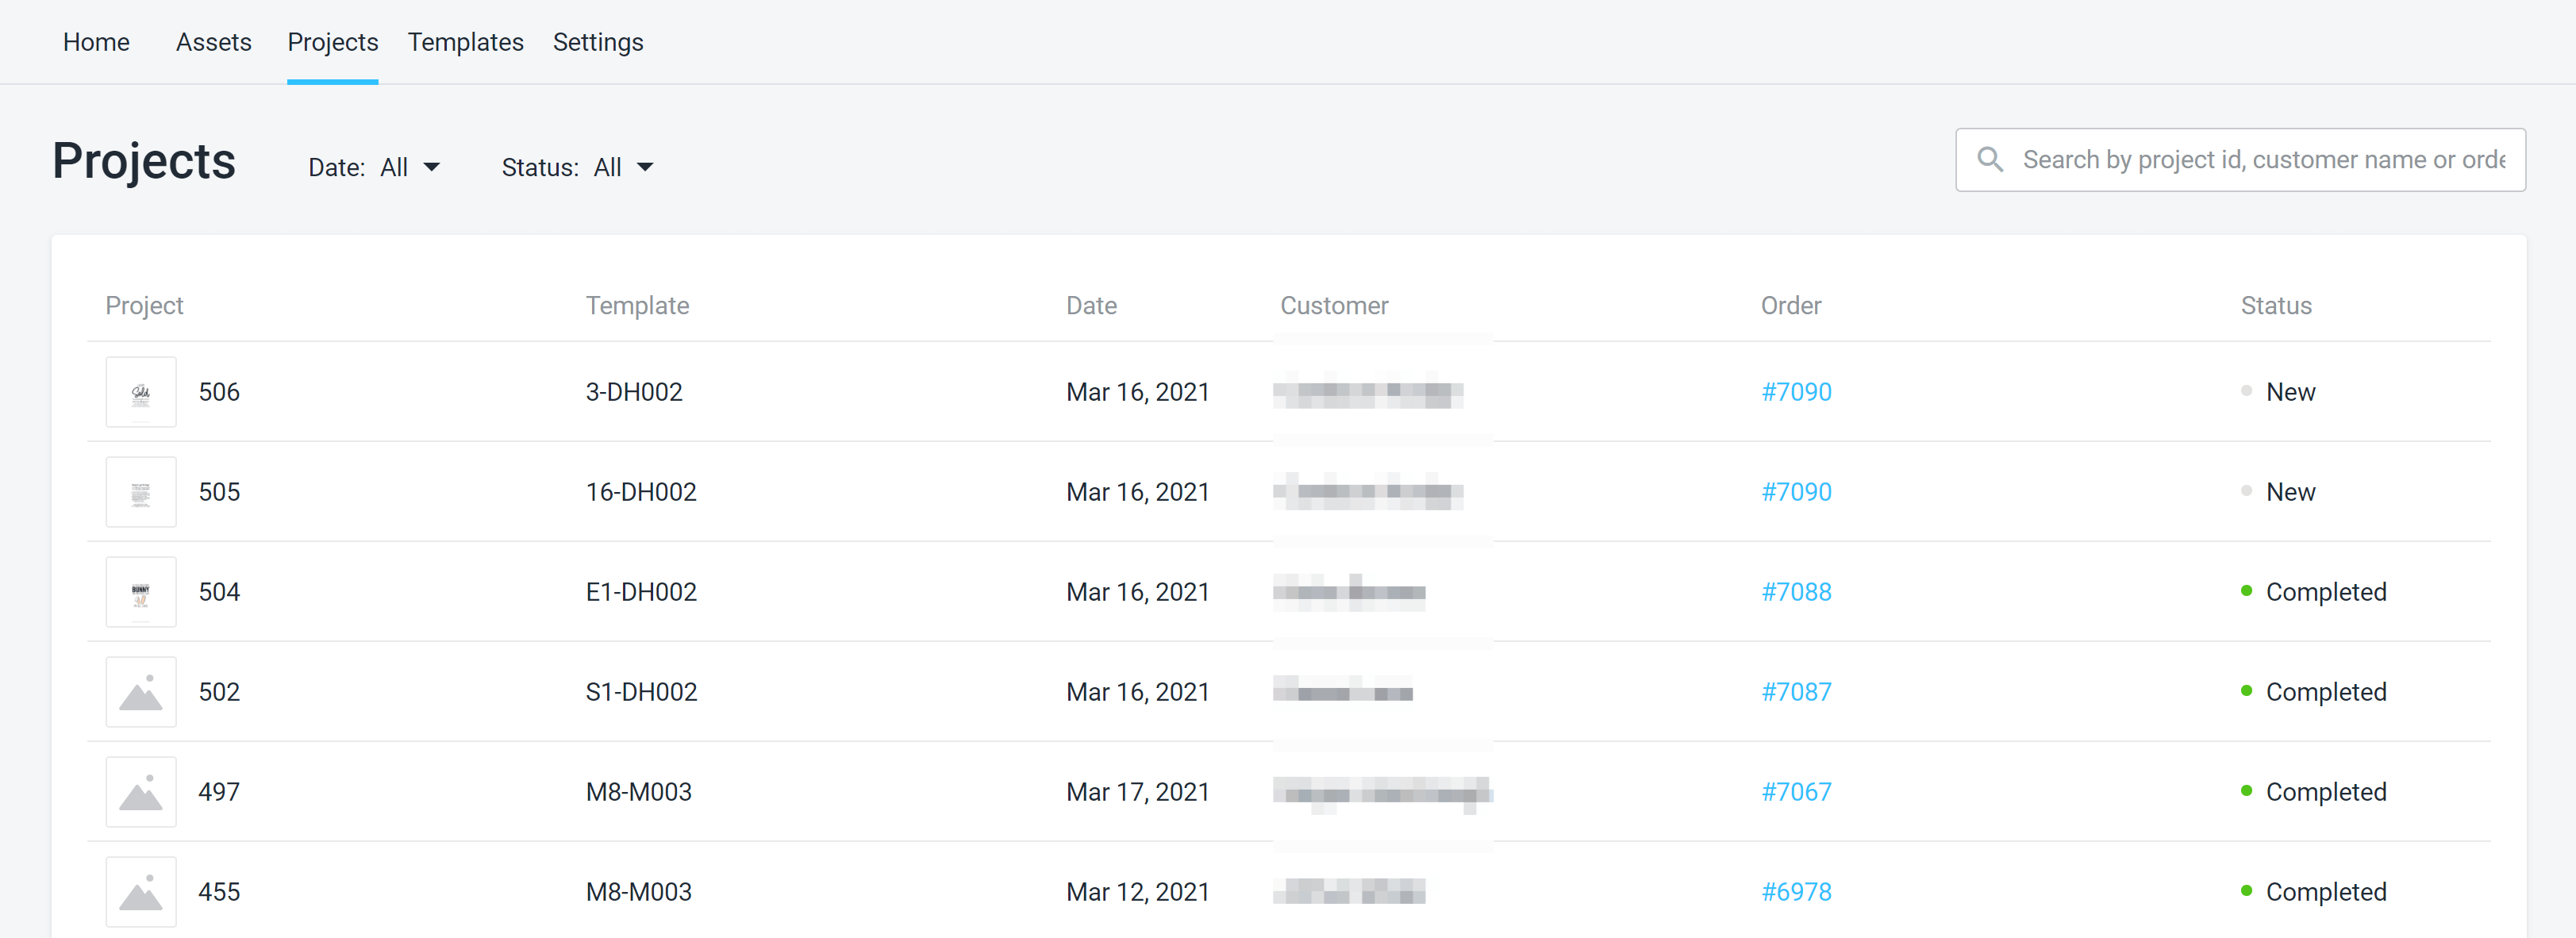Open the BUNNY thumbnail for project 504
Viewport: 2576px width, 938px height.
coord(140,591)
